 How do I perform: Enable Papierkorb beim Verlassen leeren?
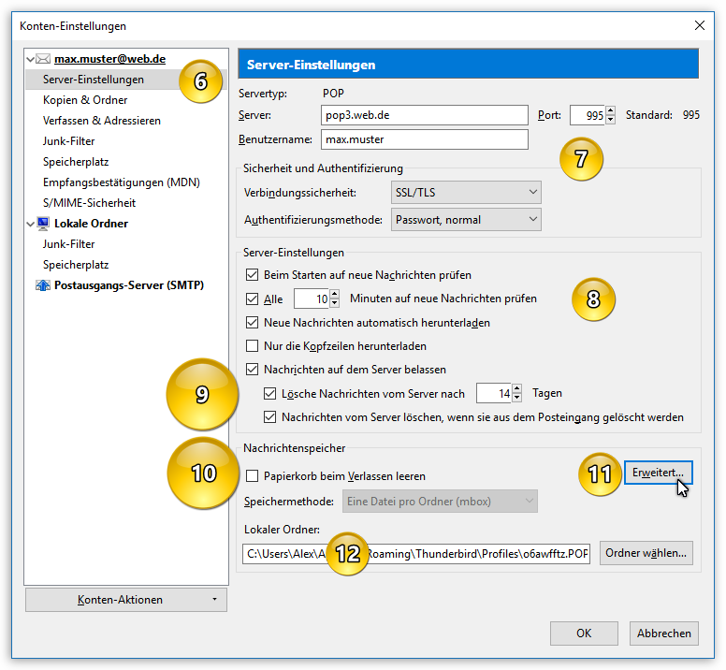coord(252,476)
